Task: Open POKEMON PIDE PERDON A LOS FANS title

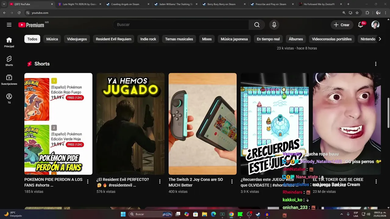Action: coord(53,182)
